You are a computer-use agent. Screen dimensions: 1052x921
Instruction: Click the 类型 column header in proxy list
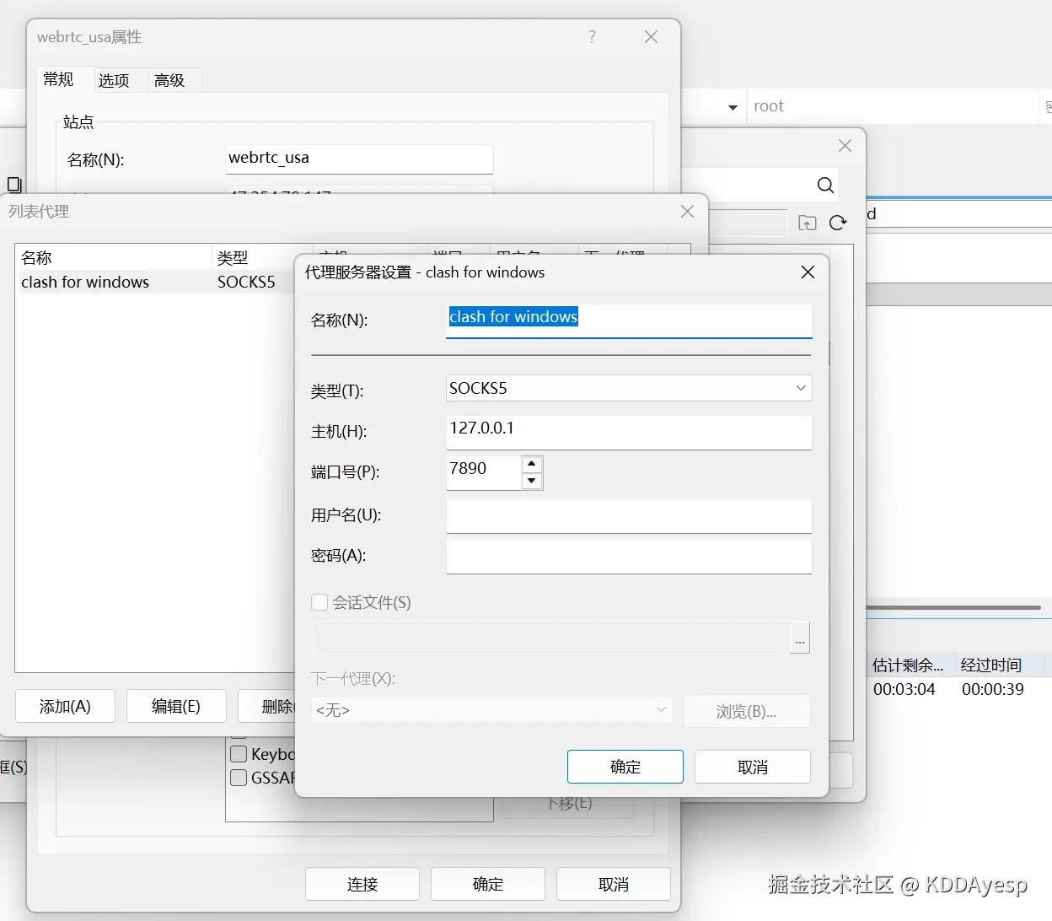261,257
